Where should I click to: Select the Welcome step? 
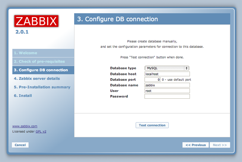(25, 53)
